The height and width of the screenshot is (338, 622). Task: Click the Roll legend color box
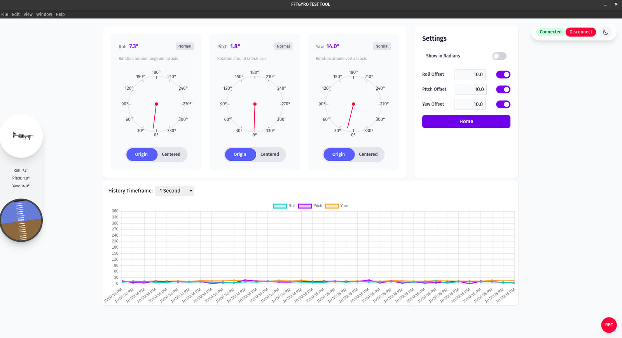click(280, 206)
